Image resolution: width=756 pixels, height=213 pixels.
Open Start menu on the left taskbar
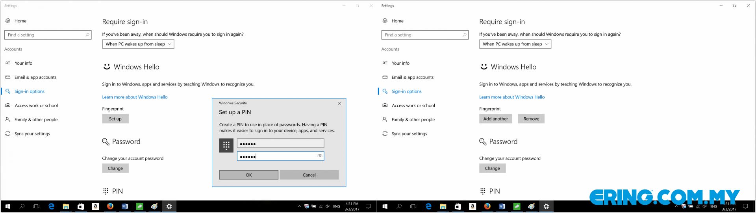tap(7, 206)
